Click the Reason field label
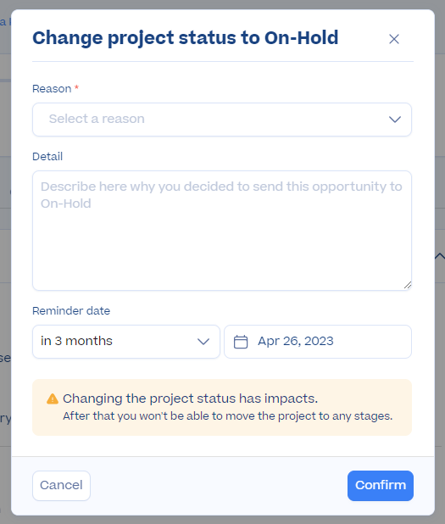 click(x=52, y=89)
